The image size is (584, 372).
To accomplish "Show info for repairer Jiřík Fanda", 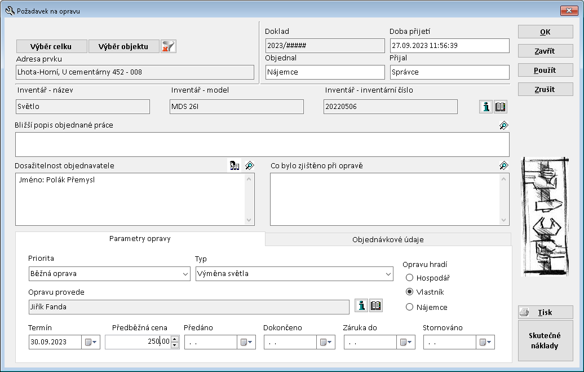I will click(x=361, y=306).
